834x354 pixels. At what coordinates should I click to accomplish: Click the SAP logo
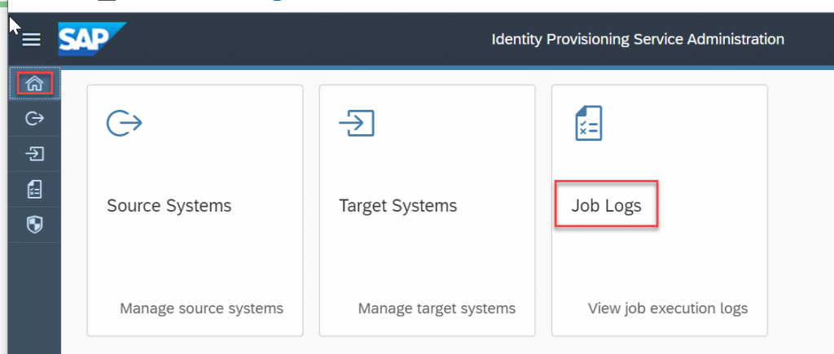91,39
